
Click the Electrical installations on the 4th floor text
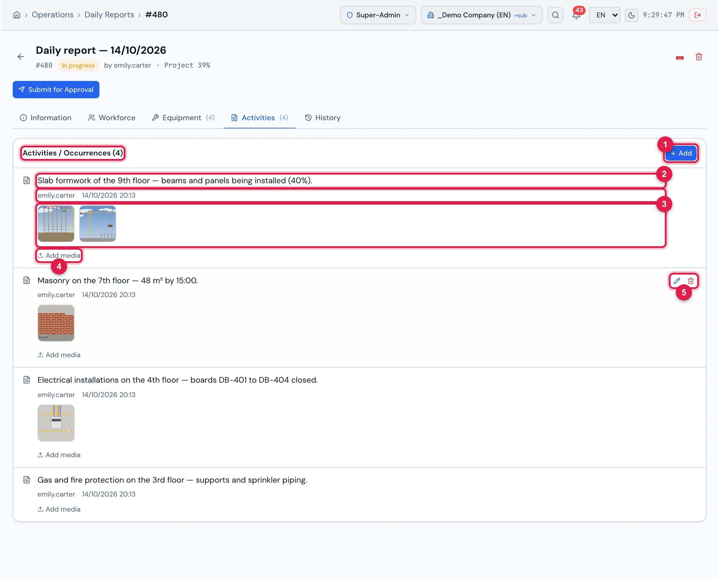tap(177, 380)
